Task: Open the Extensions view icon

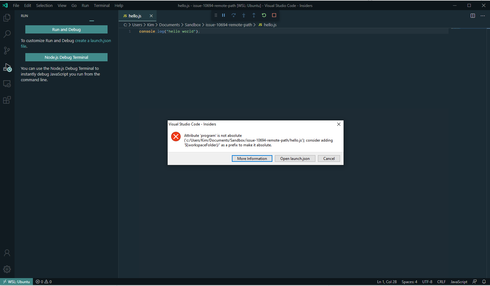Action: click(7, 100)
